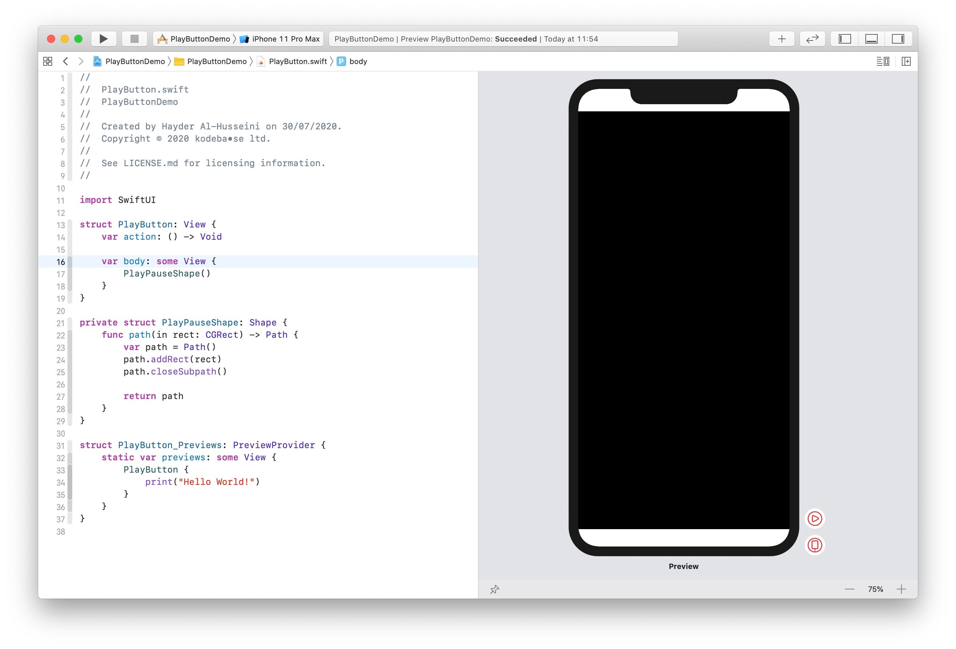
Task: Choose the iPhone 11 Pro Max destination
Action: point(280,38)
